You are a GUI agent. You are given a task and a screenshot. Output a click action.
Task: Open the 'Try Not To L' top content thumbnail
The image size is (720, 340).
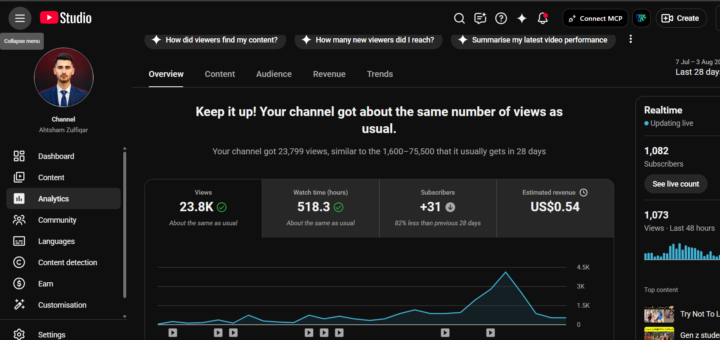tap(659, 314)
